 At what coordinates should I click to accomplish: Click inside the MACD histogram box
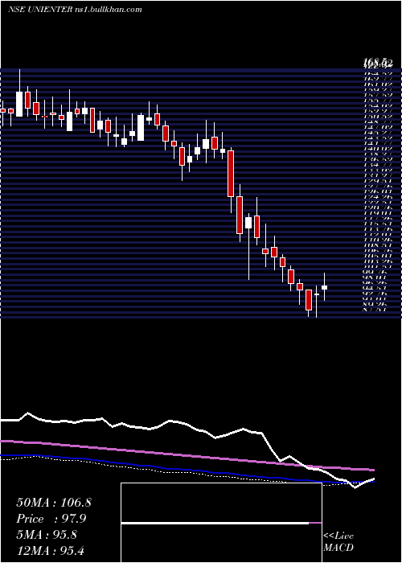[x=221, y=523]
